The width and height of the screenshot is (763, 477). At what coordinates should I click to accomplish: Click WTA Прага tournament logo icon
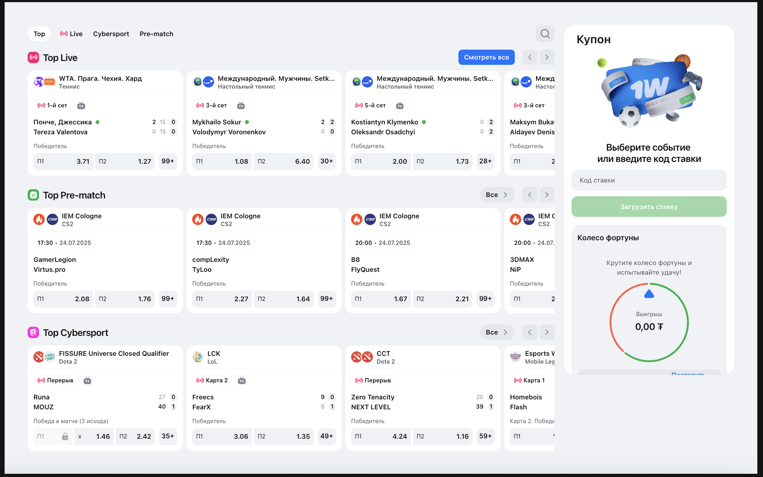pyautogui.click(x=50, y=82)
